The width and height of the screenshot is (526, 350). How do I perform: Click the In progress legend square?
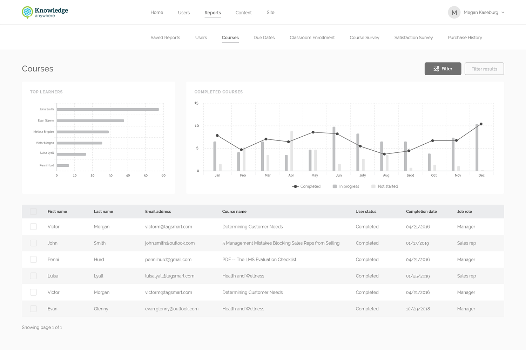point(335,186)
